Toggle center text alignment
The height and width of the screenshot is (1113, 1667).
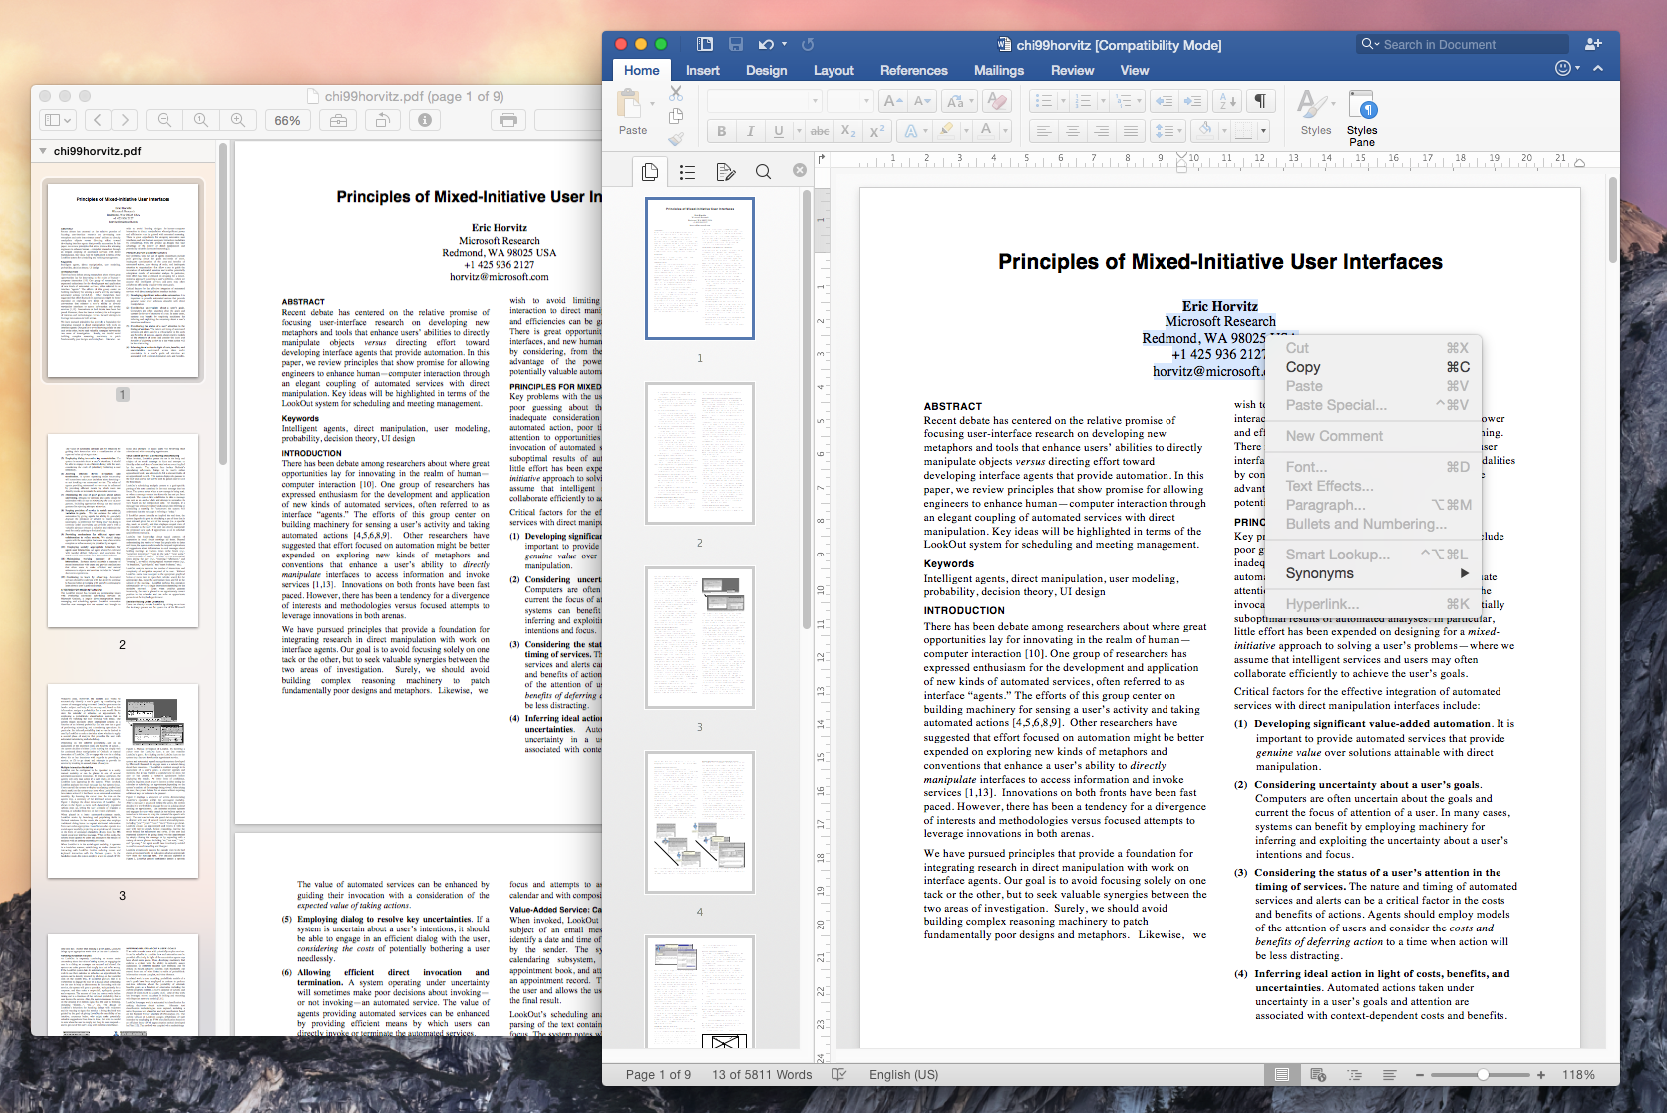[x=1072, y=131]
